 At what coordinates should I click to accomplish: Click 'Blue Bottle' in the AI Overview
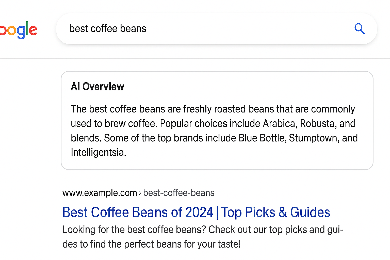(262, 138)
